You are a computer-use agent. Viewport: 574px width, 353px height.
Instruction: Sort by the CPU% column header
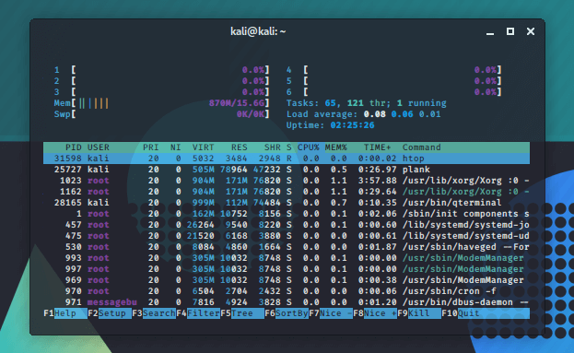point(309,147)
